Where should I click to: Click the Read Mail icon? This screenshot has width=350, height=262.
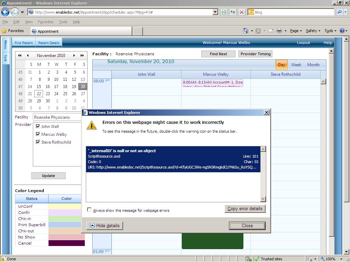tap(271, 31)
